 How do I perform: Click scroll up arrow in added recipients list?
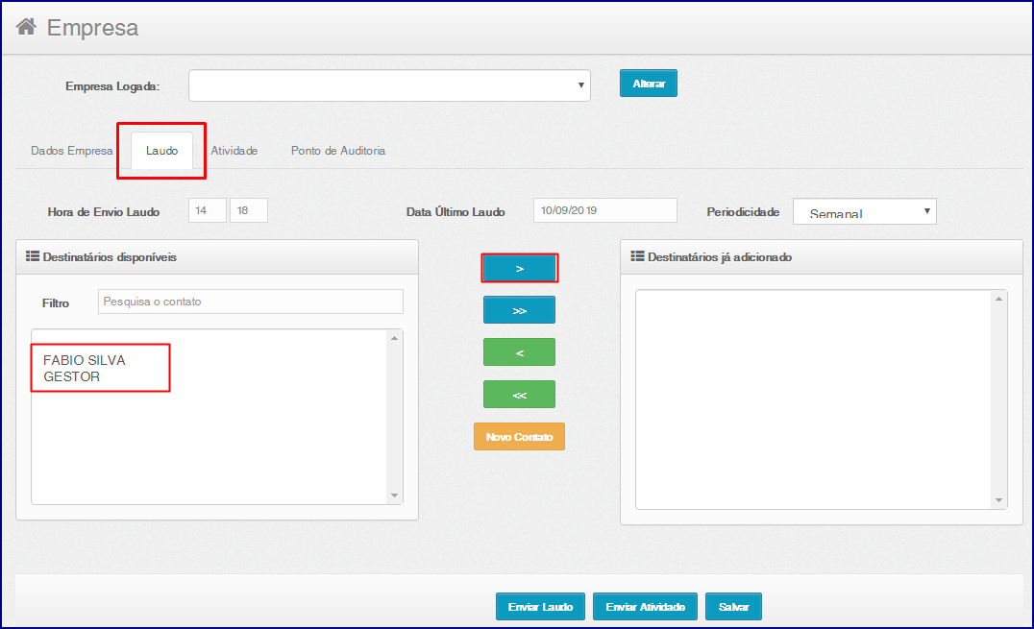(998, 300)
